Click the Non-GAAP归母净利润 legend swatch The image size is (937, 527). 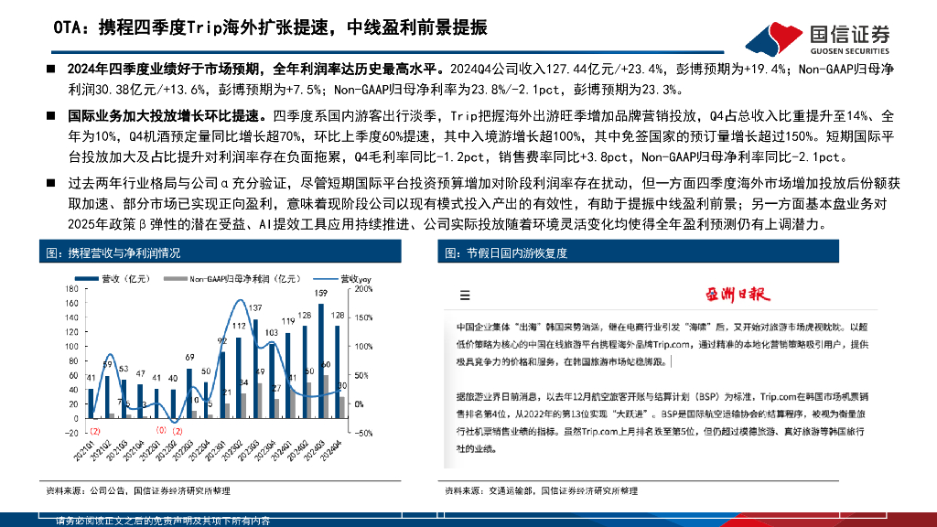pos(175,279)
